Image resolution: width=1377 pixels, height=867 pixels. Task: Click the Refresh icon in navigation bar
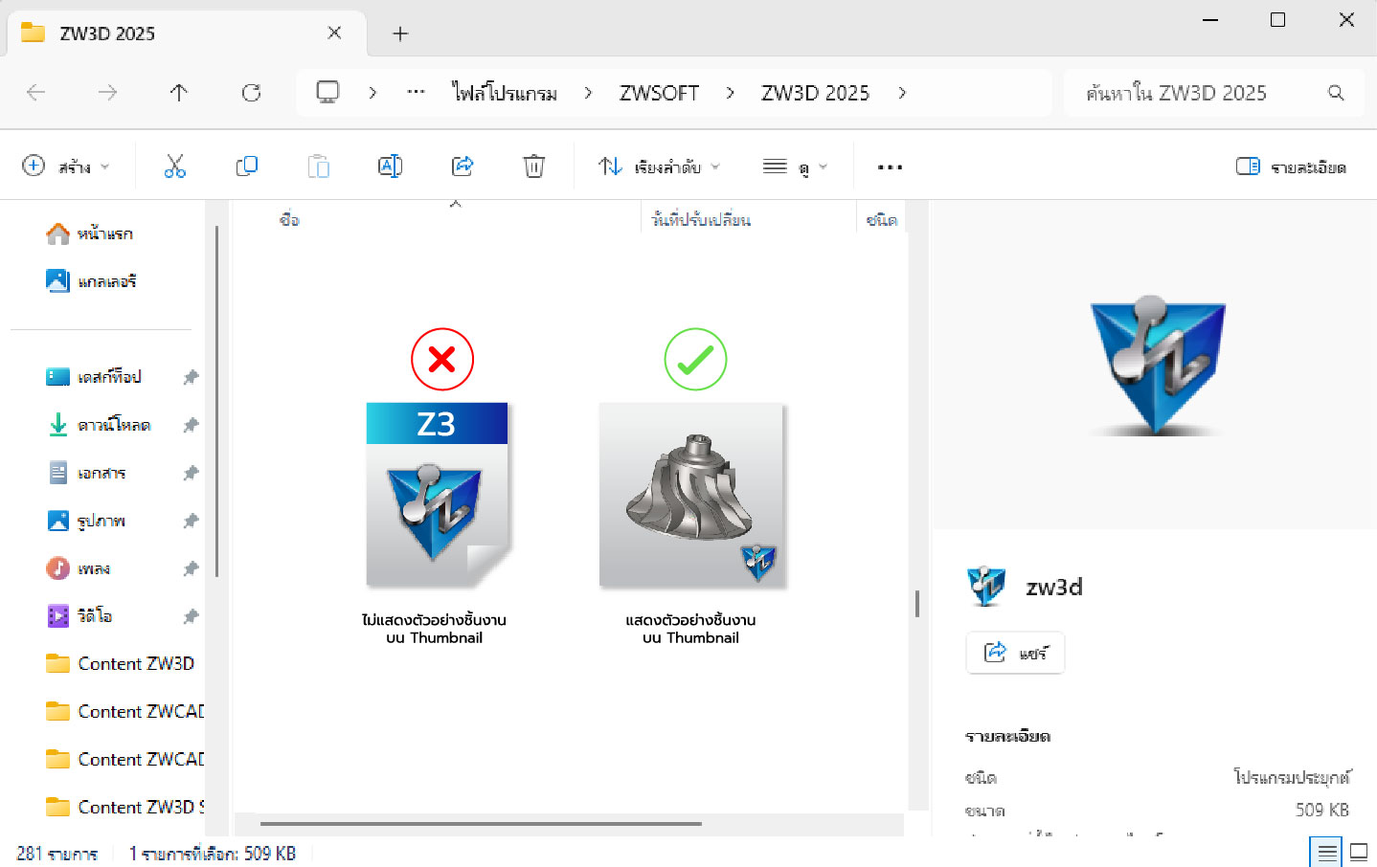(x=251, y=93)
